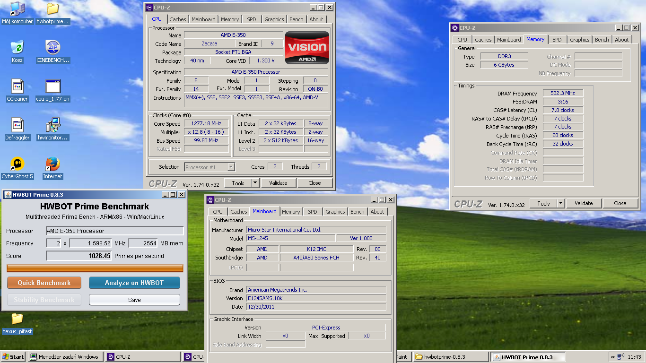646x363 pixels.
Task: Click the orange benchmark progress bar
Action: tap(95, 268)
